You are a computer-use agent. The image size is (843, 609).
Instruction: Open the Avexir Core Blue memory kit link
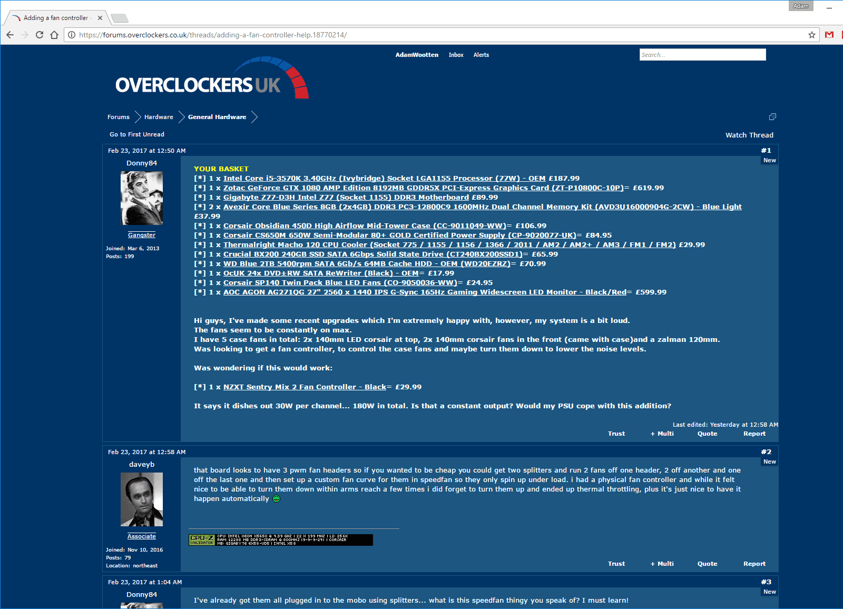tap(483, 207)
